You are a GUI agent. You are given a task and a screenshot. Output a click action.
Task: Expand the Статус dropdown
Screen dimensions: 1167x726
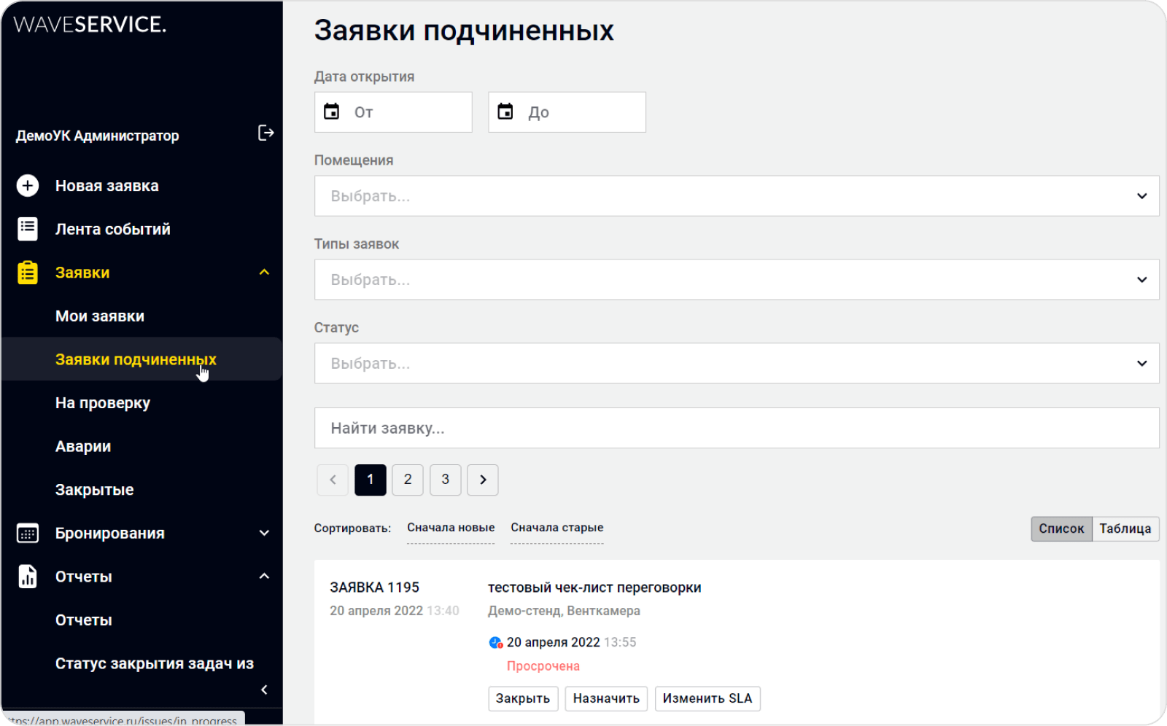tap(736, 364)
